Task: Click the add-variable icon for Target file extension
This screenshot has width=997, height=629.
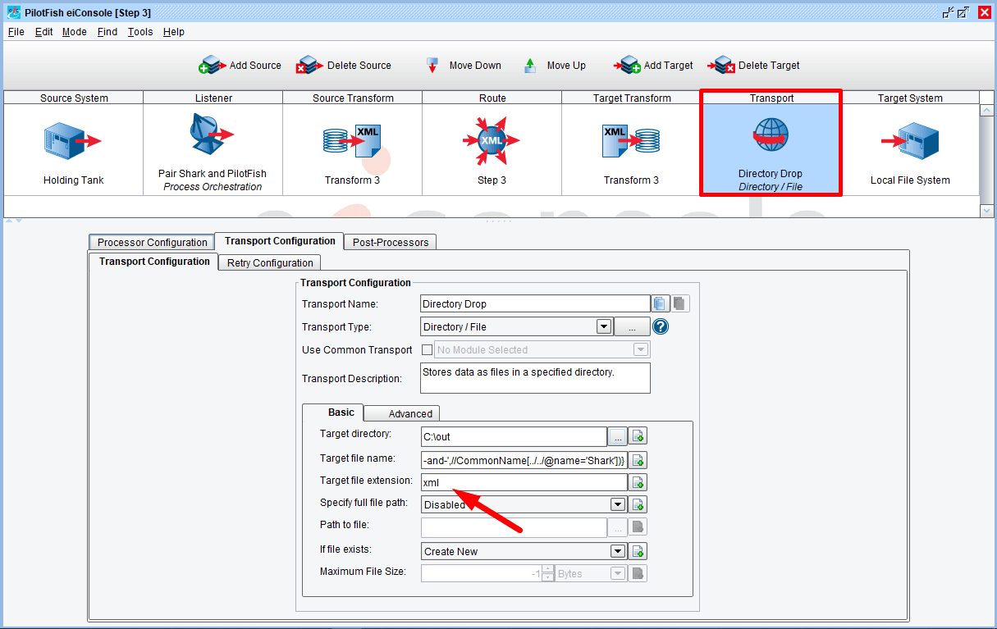Action: [x=638, y=482]
